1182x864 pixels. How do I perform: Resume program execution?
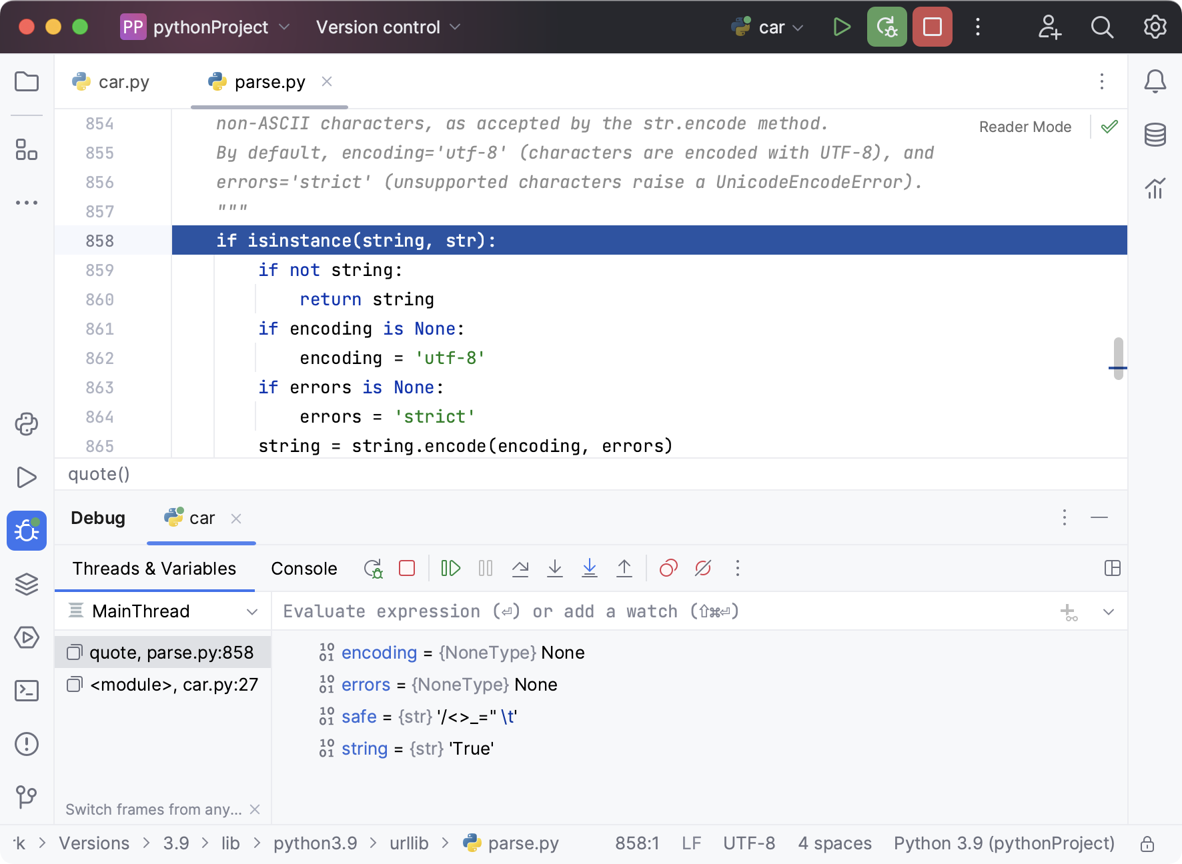click(451, 568)
